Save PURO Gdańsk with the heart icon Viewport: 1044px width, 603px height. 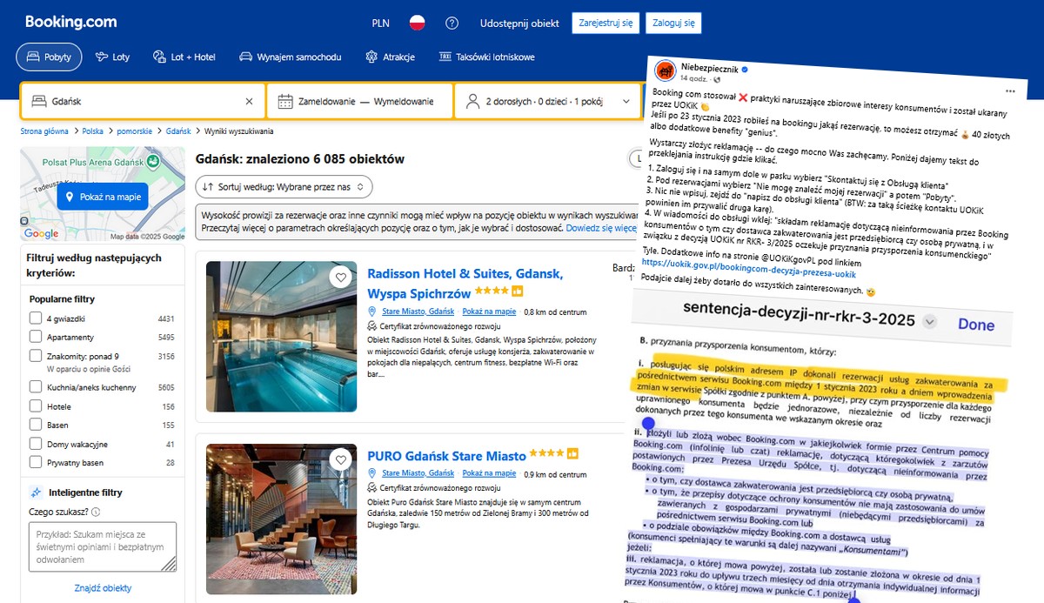[341, 459]
